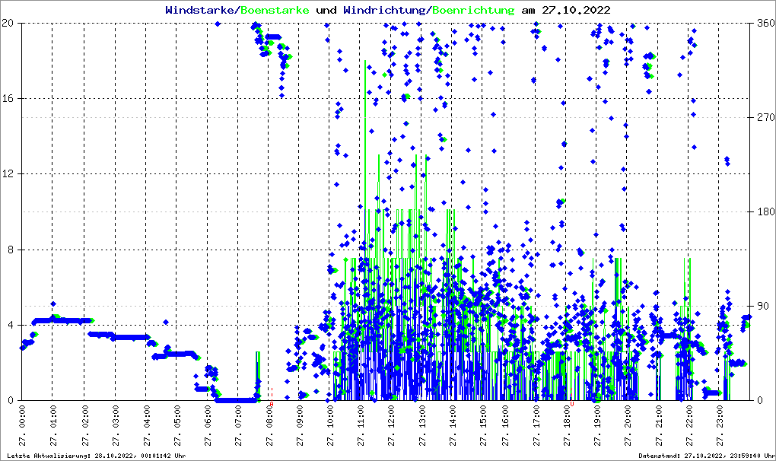The width and height of the screenshot is (776, 461).
Task: Click time axis label '27. 10:00'
Action: (331, 425)
